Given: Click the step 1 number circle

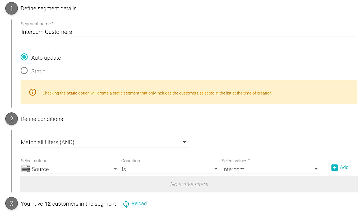Looking at the screenshot, I should coord(11,9).
